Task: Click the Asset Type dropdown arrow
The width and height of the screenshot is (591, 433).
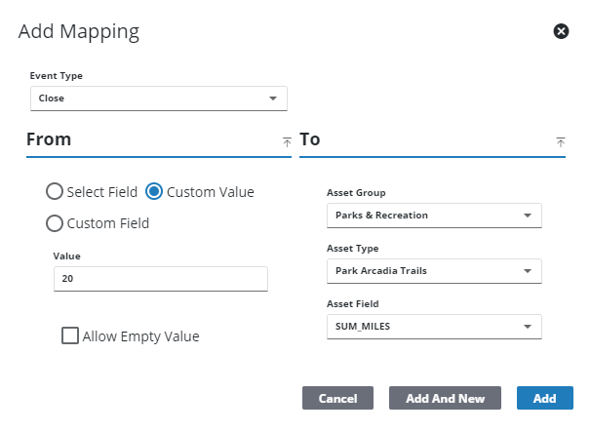Action: point(528,271)
